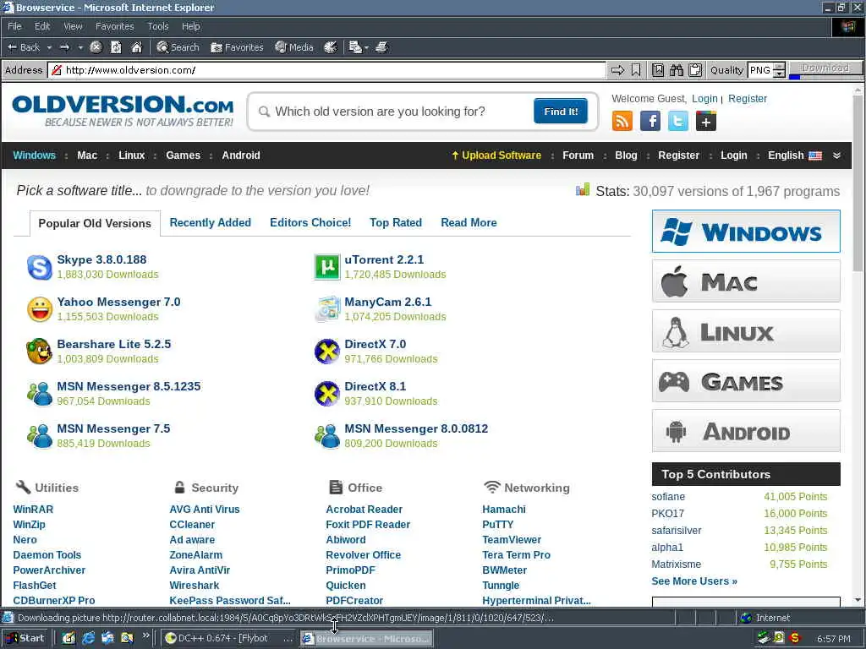Go to Home page toolbar icon

click(136, 47)
